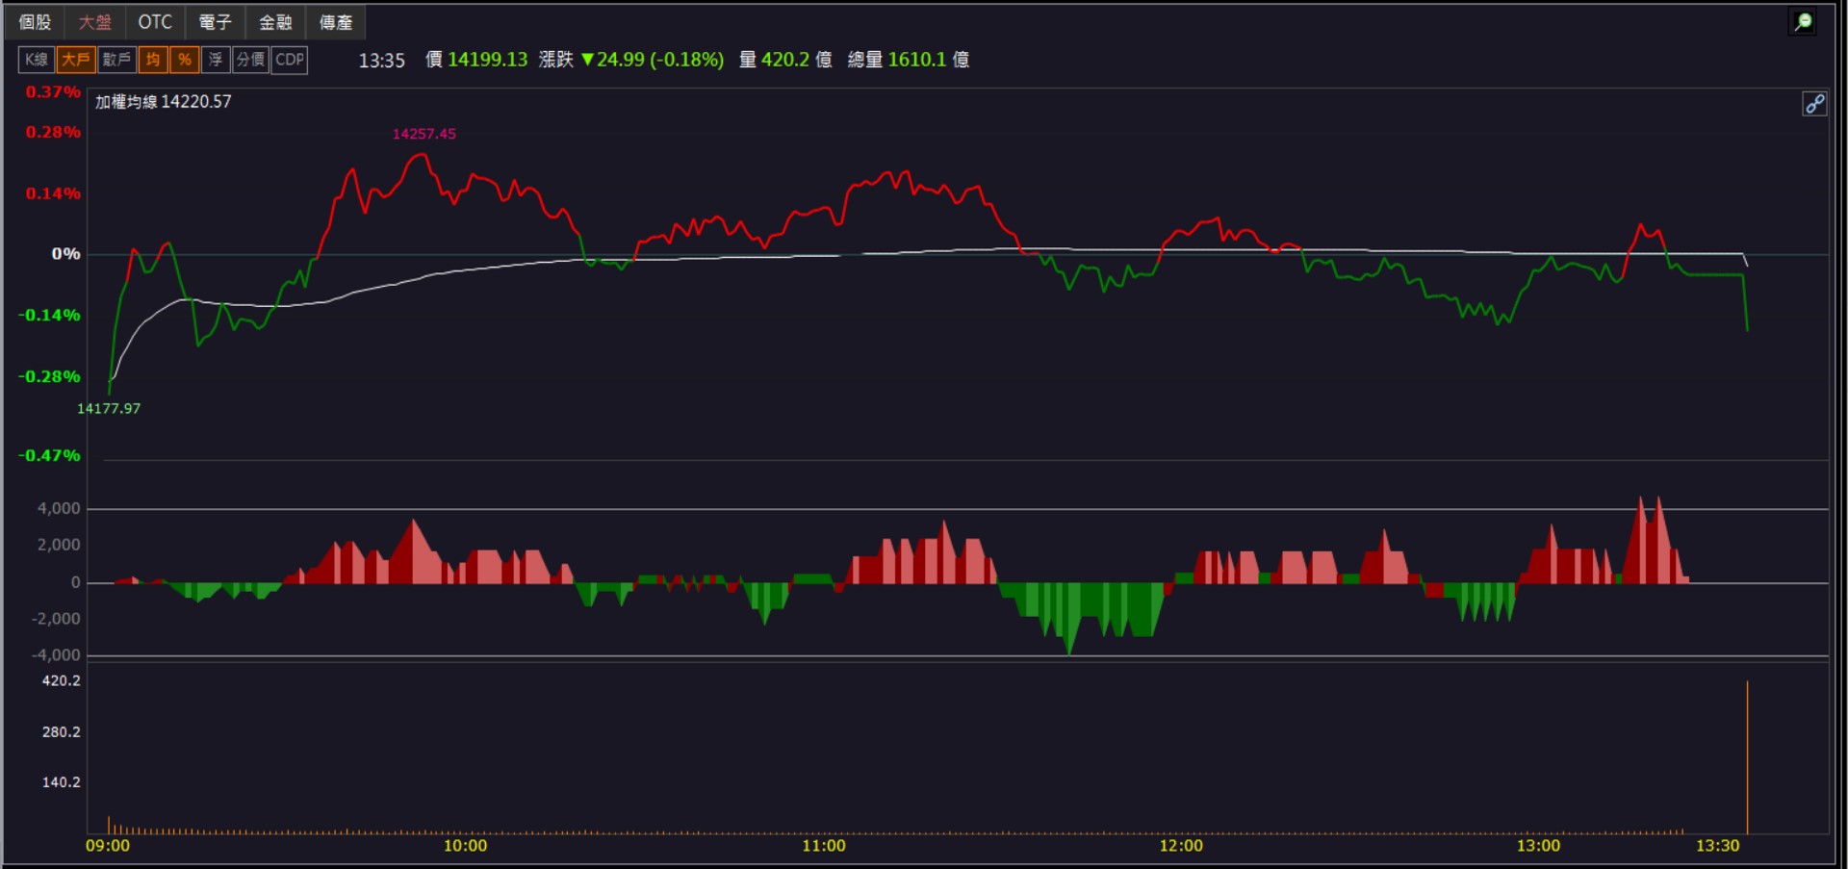
Task: Click the 09:00 time axis label
Action: coord(108,846)
